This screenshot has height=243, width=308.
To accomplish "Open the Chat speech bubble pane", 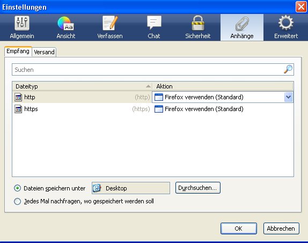I will [154, 27].
